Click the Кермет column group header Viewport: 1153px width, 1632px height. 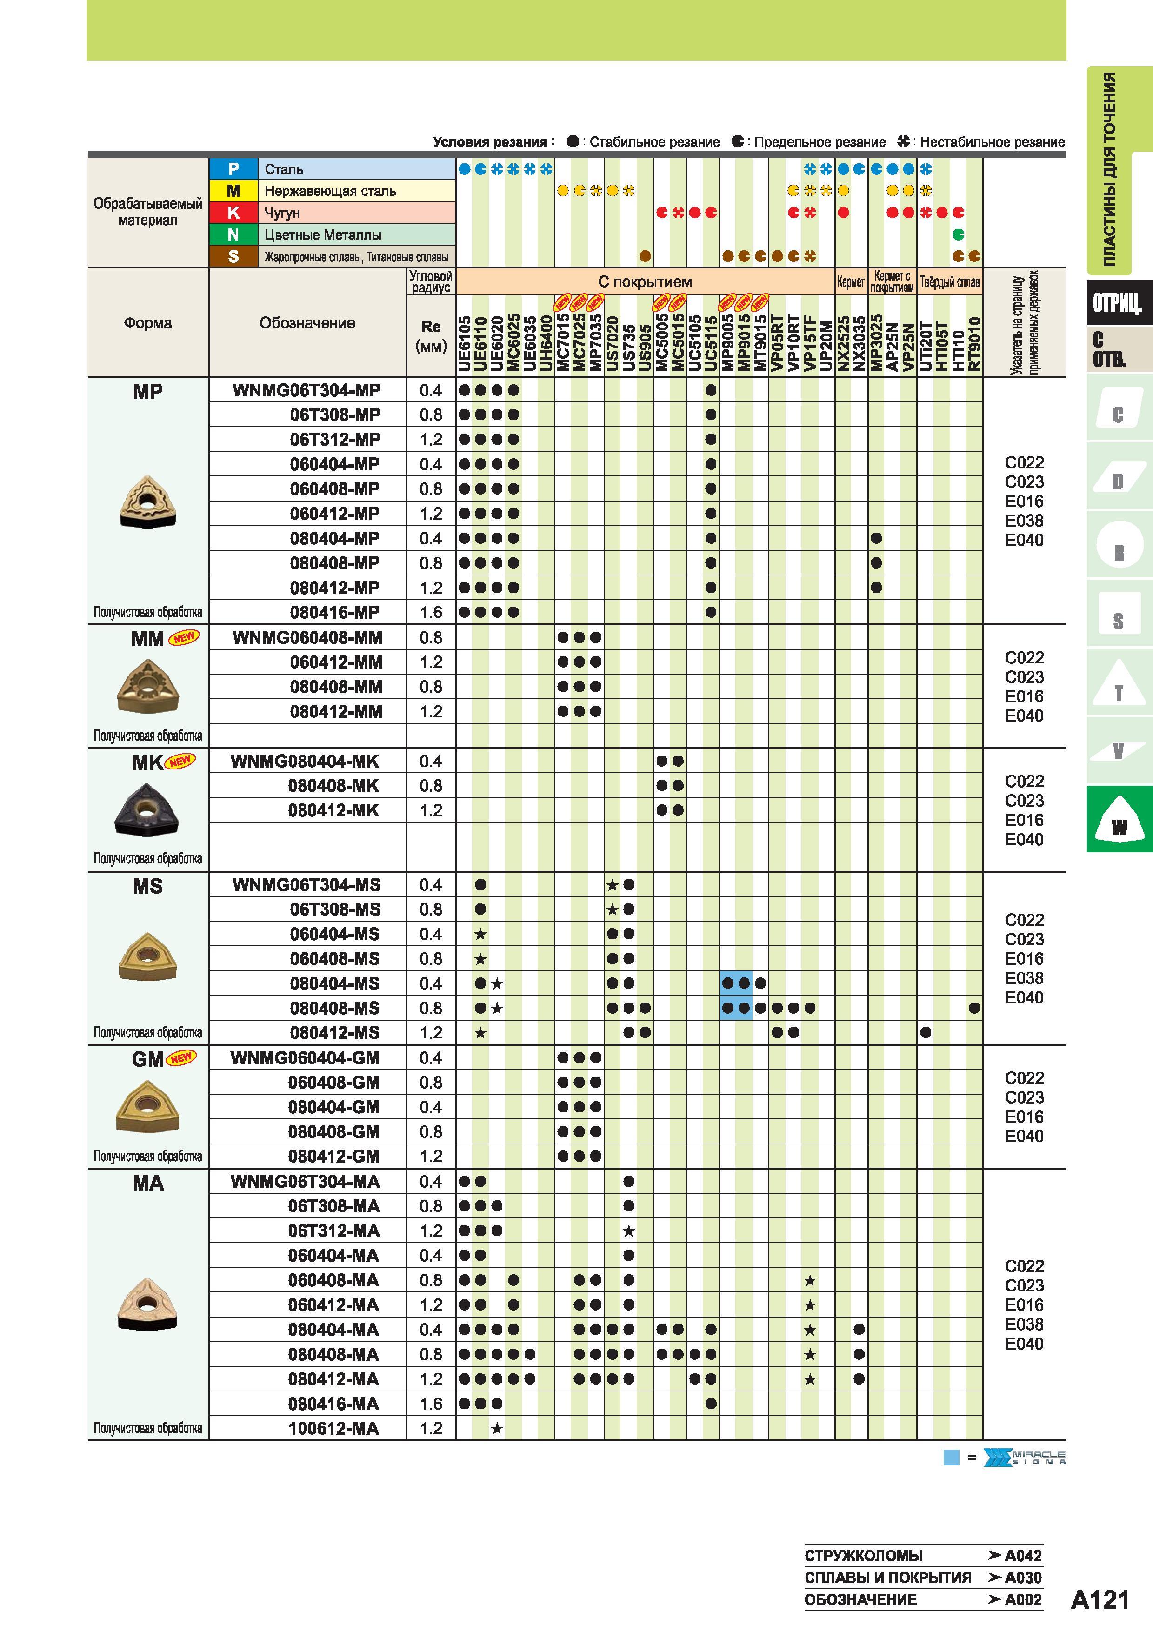pyautogui.click(x=851, y=281)
